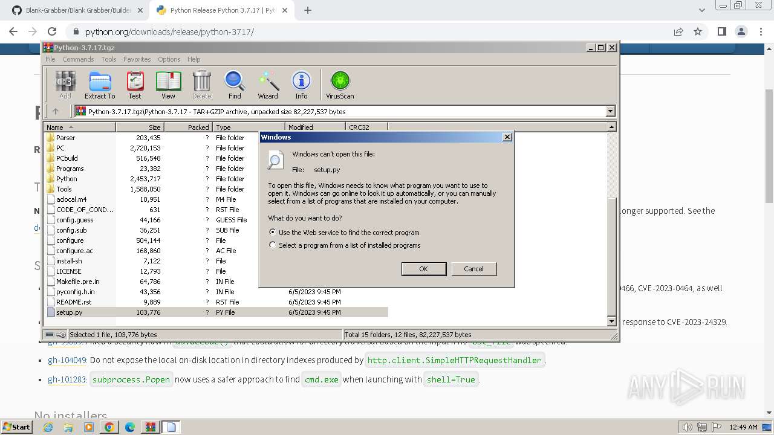Select the configure.ac file row

[x=216, y=251]
